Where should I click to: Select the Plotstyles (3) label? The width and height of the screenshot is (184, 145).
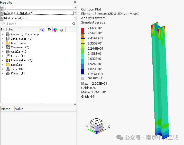[x=22, y=60]
